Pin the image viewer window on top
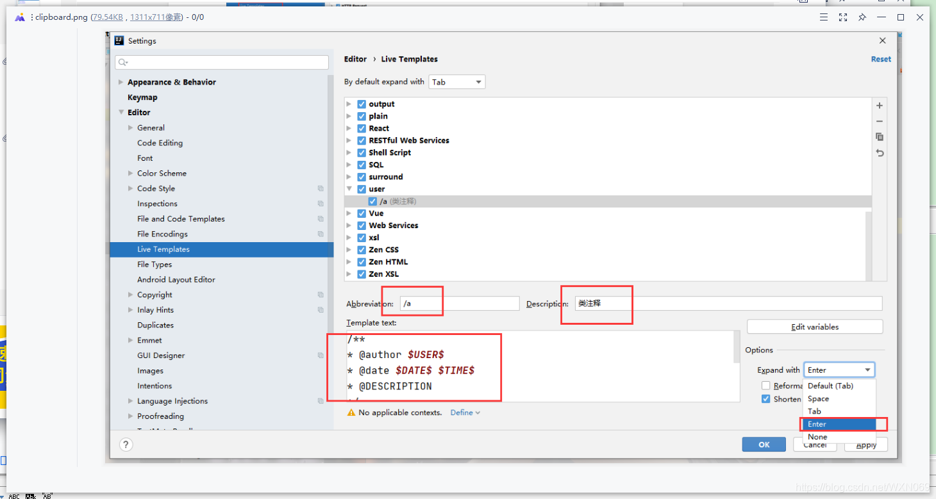This screenshot has width=936, height=499. (x=862, y=17)
